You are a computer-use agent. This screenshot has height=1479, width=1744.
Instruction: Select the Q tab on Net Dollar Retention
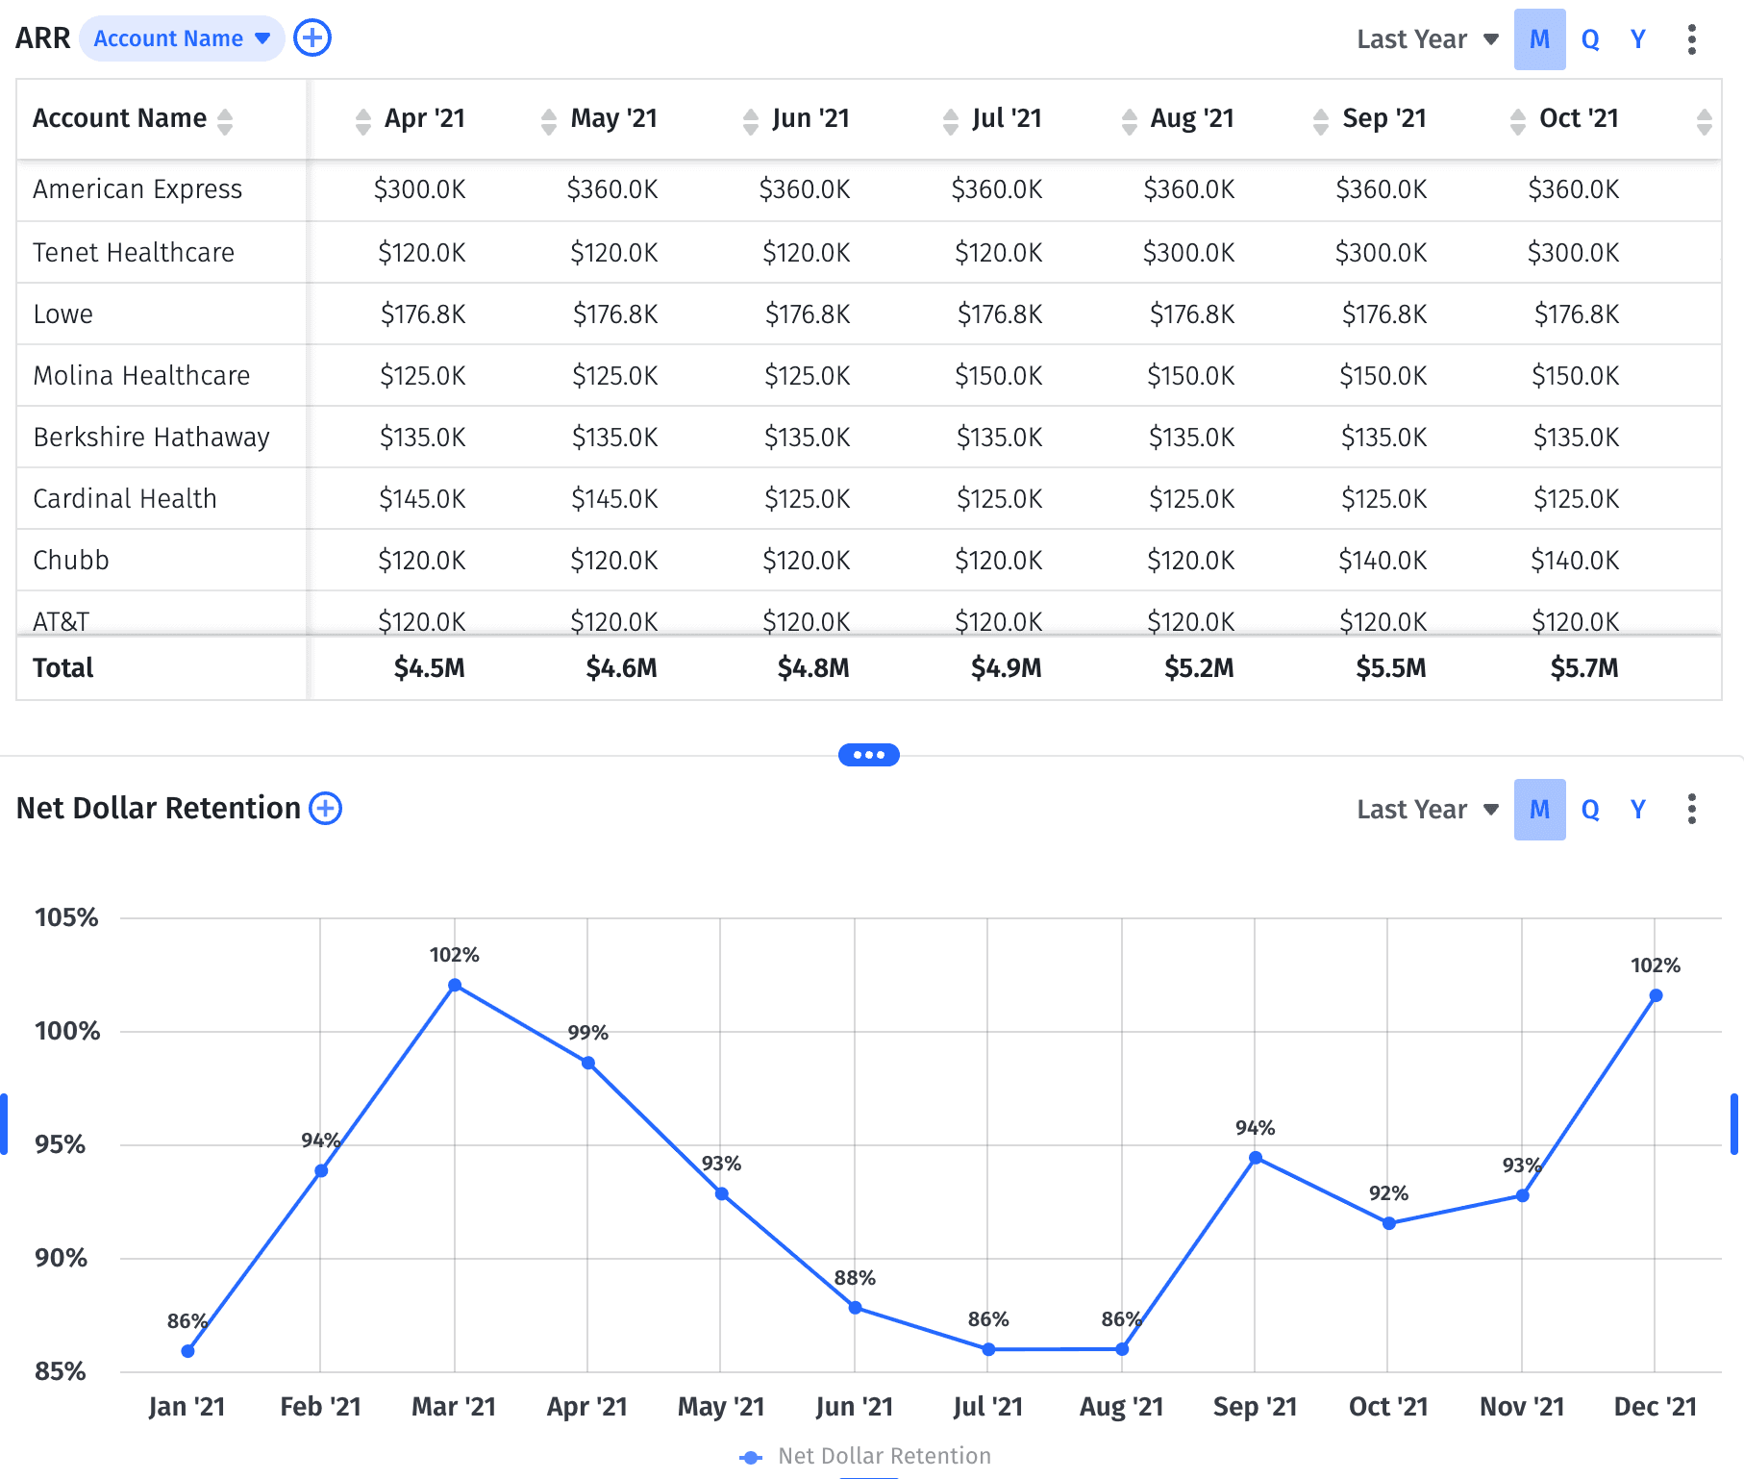1590,811
